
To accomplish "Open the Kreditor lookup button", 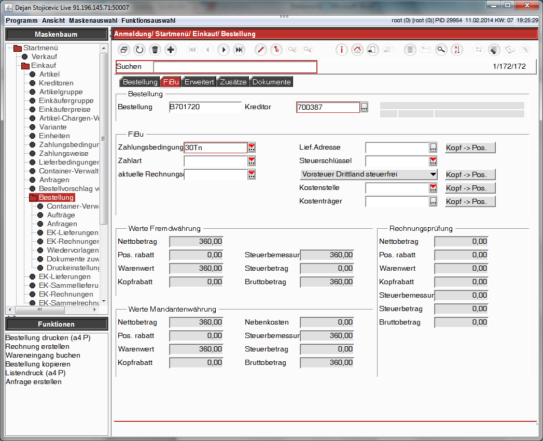I will pos(364,107).
